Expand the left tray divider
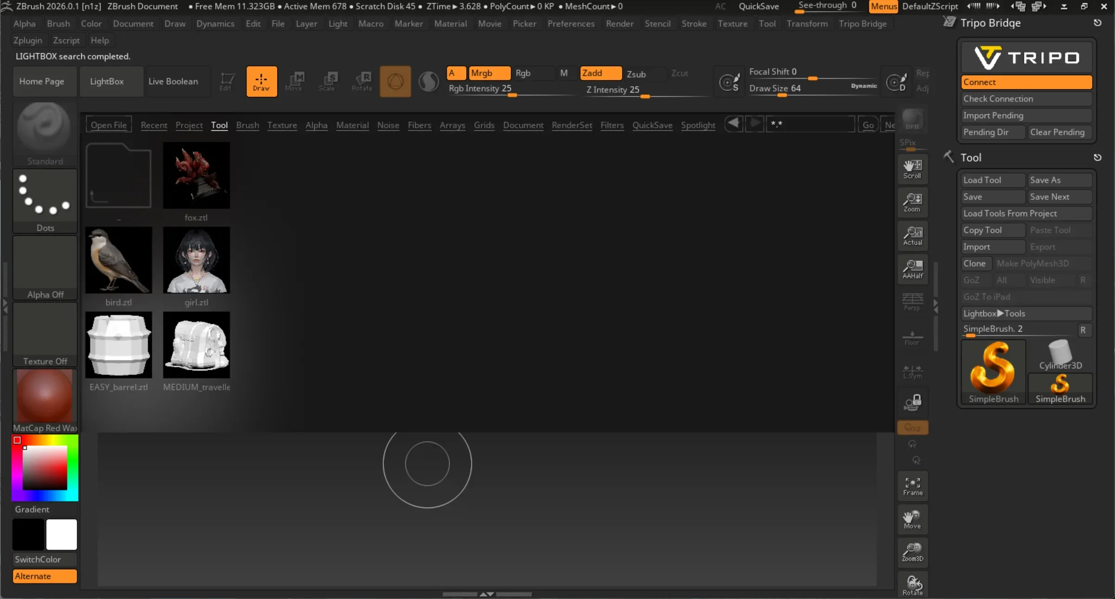Screen dimensions: 1115x599 pyautogui.click(x=5, y=306)
